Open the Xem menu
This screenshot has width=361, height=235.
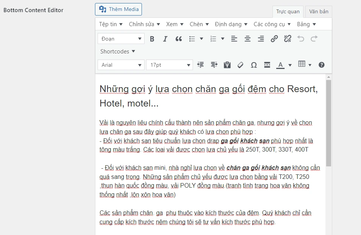click(175, 24)
